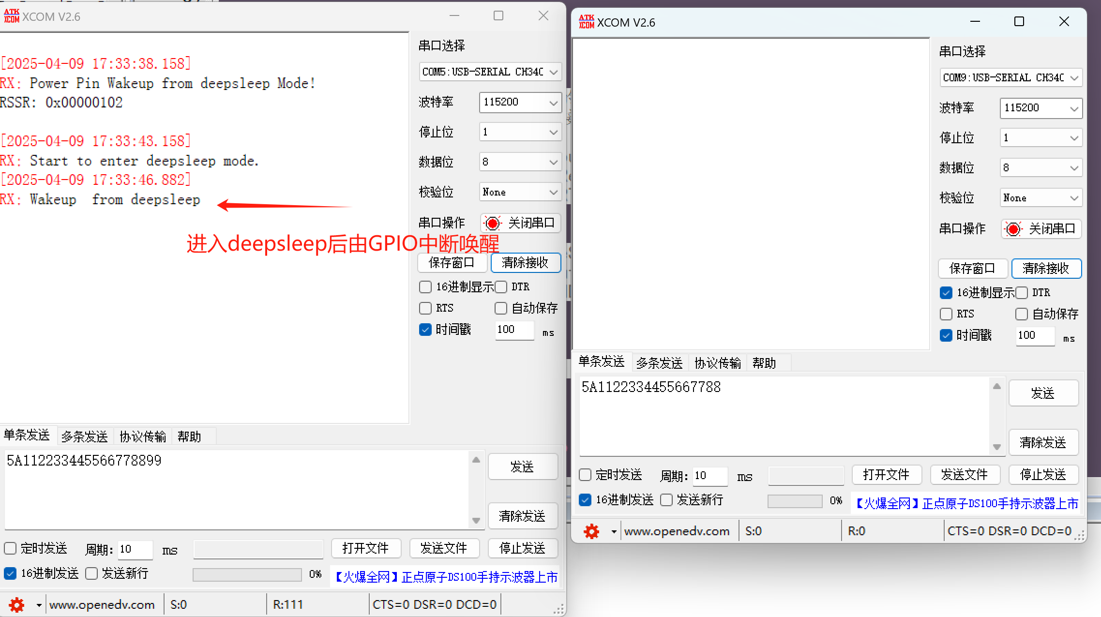The width and height of the screenshot is (1101, 617).
Task: Click 保存窗口 button in right window
Action: click(973, 269)
